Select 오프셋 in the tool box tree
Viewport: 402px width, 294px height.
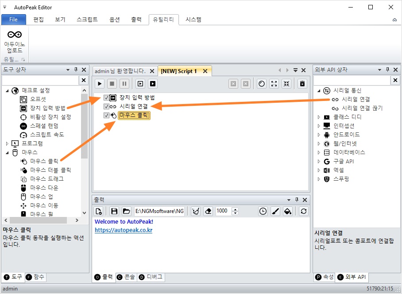point(38,99)
